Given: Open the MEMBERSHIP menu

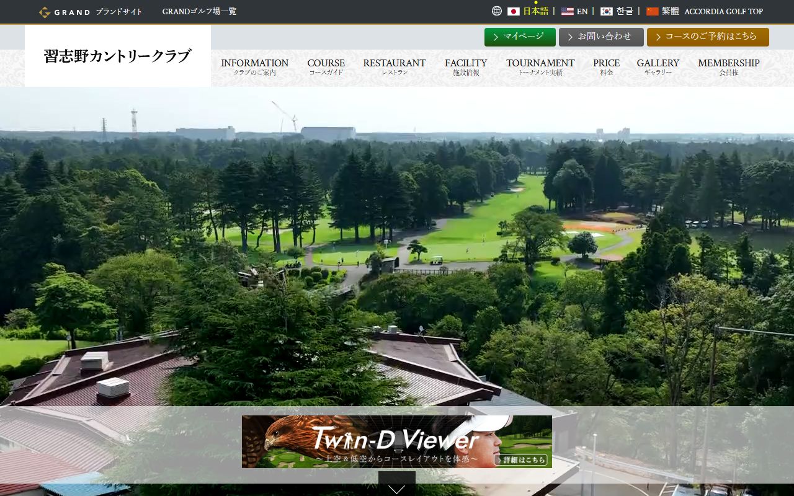Looking at the screenshot, I should 728,67.
